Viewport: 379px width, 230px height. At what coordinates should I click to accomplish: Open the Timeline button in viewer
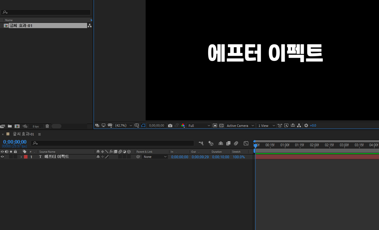click(x=293, y=125)
